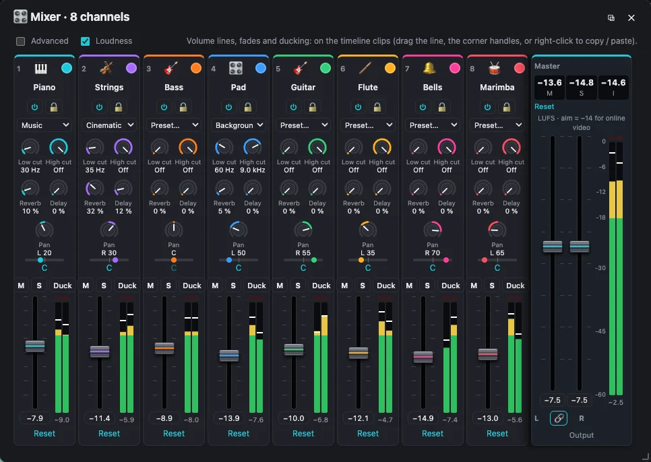Click Reset under the Marimba fader
The width and height of the screenshot is (651, 462).
point(497,434)
